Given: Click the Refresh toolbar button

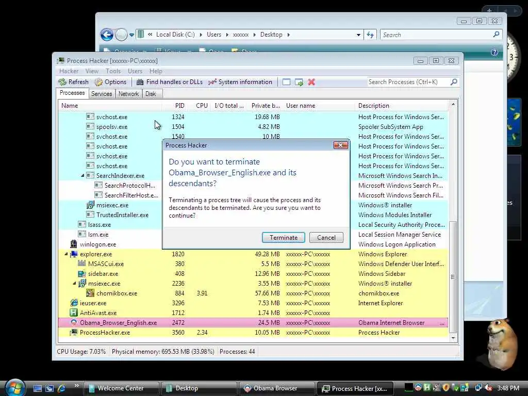Looking at the screenshot, I should pos(73,82).
